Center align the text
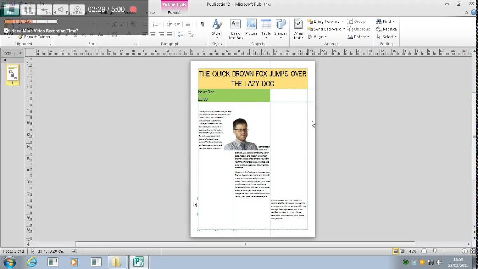This screenshot has height=269, width=478. [x=153, y=34]
